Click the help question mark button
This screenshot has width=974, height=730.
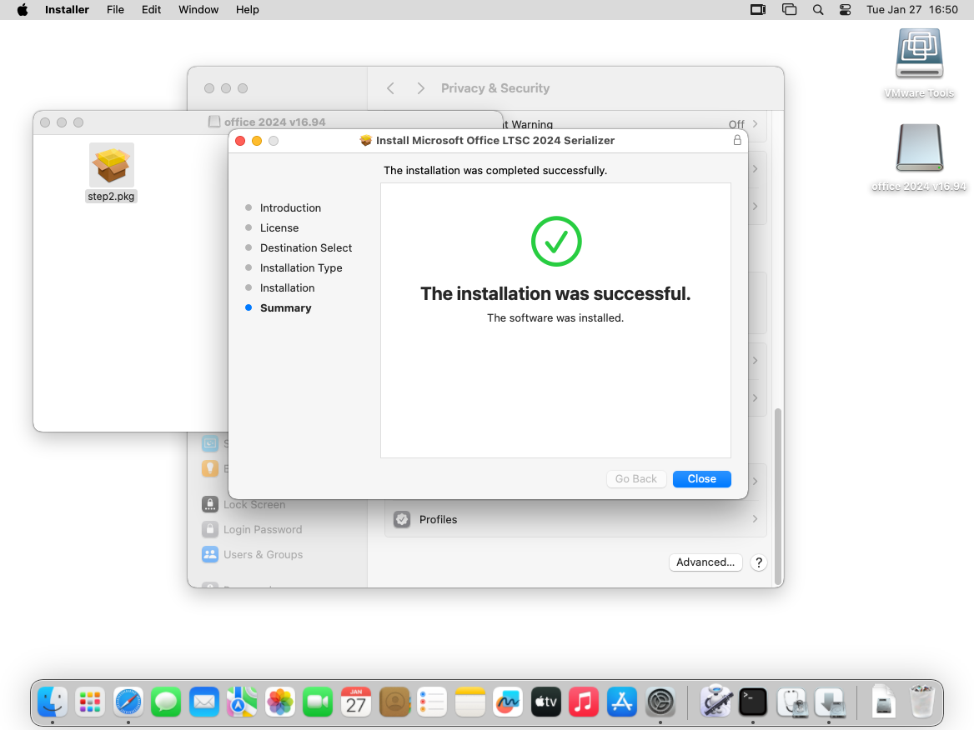pyautogui.click(x=758, y=562)
